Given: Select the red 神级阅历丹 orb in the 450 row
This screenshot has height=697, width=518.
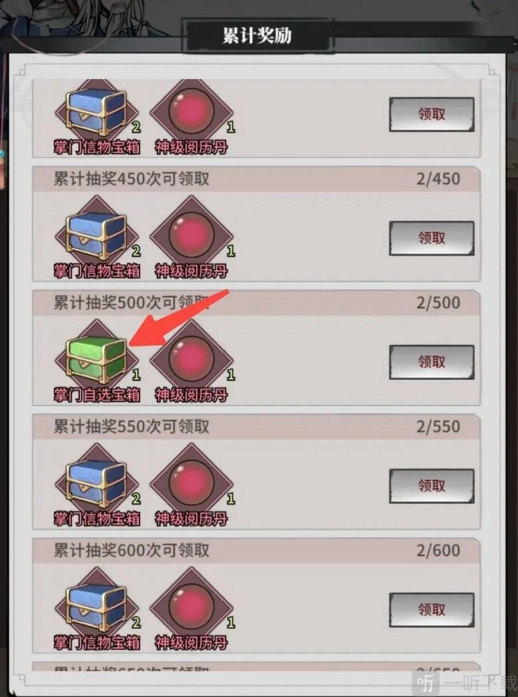Looking at the screenshot, I should tap(192, 236).
